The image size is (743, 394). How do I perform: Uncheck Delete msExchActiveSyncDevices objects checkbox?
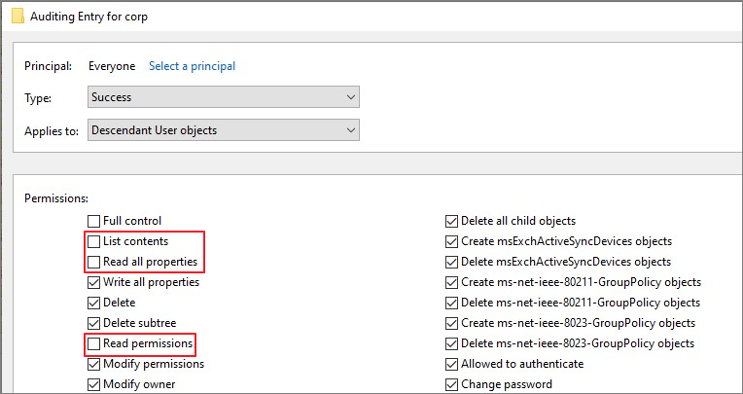click(x=451, y=262)
